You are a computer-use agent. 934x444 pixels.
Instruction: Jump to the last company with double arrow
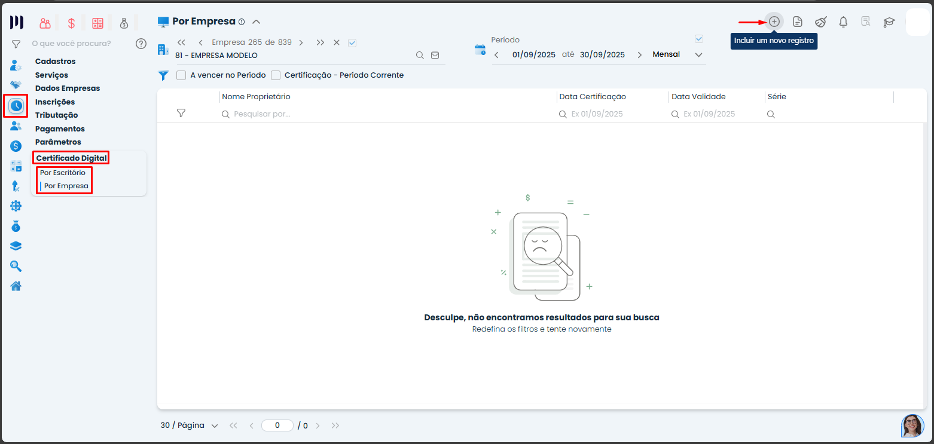[x=321, y=42]
